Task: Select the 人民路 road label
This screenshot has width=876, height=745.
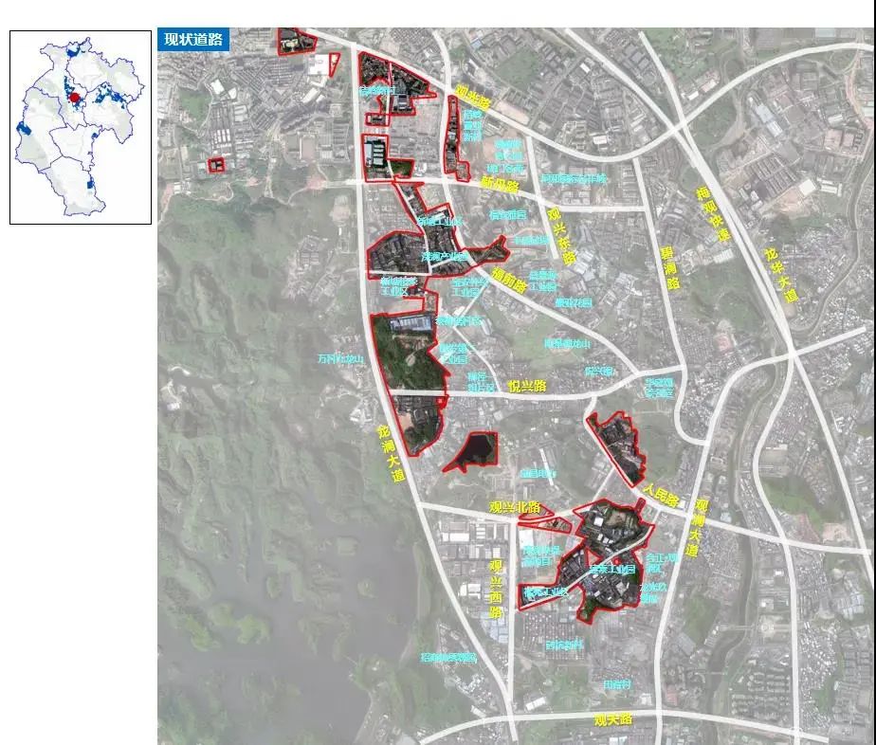Action: (x=660, y=494)
